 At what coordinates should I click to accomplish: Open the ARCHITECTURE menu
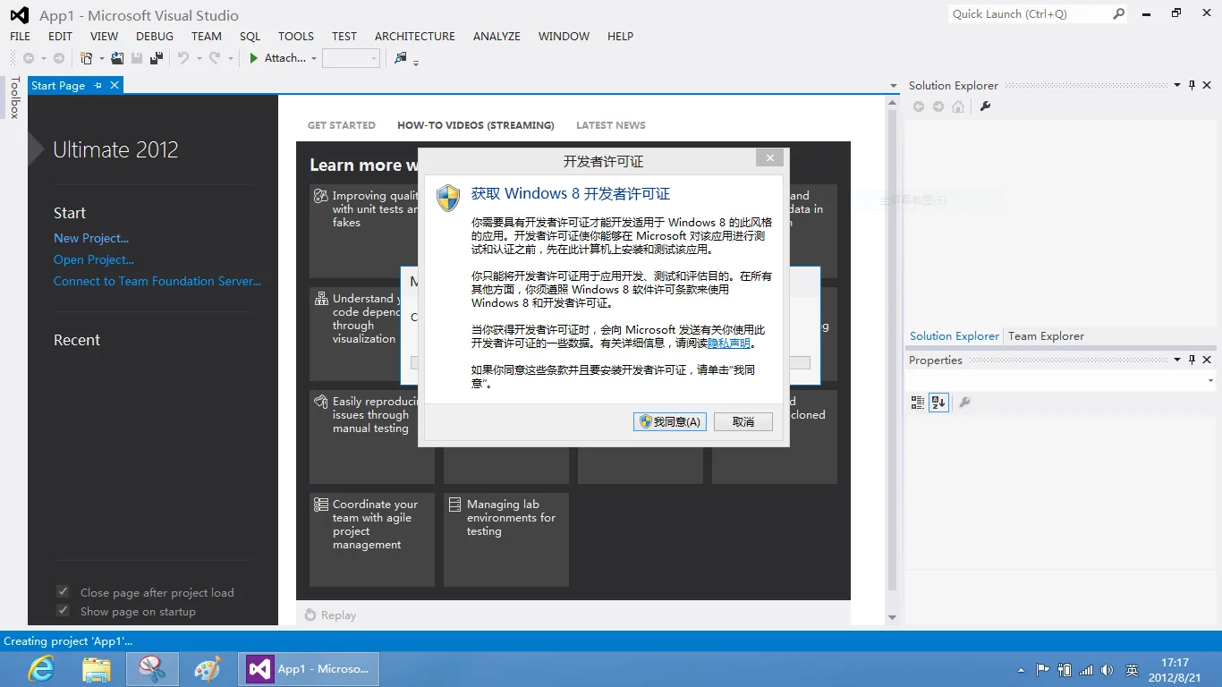click(414, 37)
